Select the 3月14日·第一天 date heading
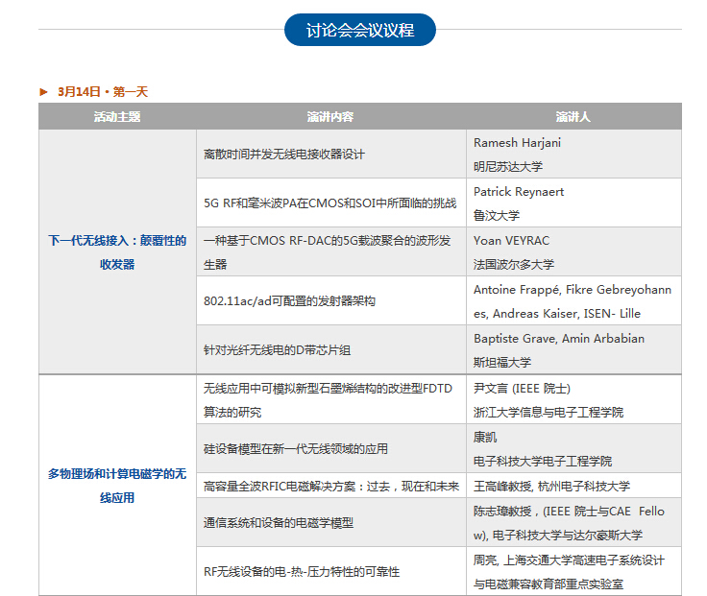 [x=103, y=92]
